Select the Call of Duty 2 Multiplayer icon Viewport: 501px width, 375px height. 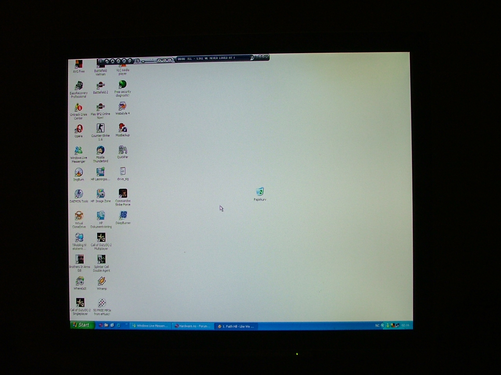coord(101,242)
